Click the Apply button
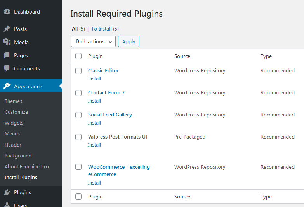 [x=129, y=41]
